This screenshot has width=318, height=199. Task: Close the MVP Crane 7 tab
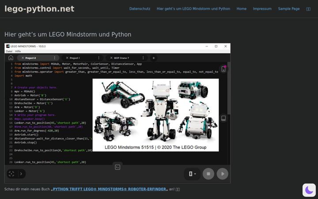coord(111,58)
